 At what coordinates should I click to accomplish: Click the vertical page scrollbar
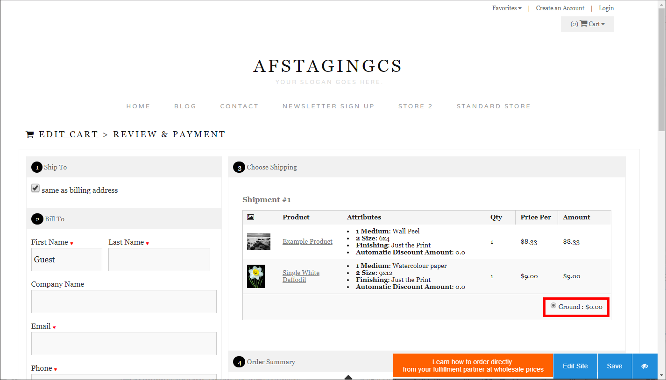point(661,70)
